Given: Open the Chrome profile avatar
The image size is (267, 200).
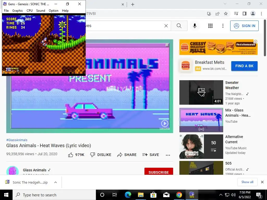Looking at the screenshot, I should click(x=253, y=14).
